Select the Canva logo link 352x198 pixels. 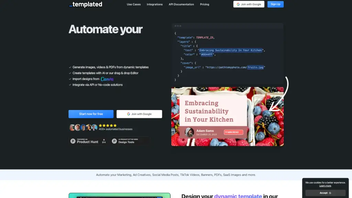(107, 79)
